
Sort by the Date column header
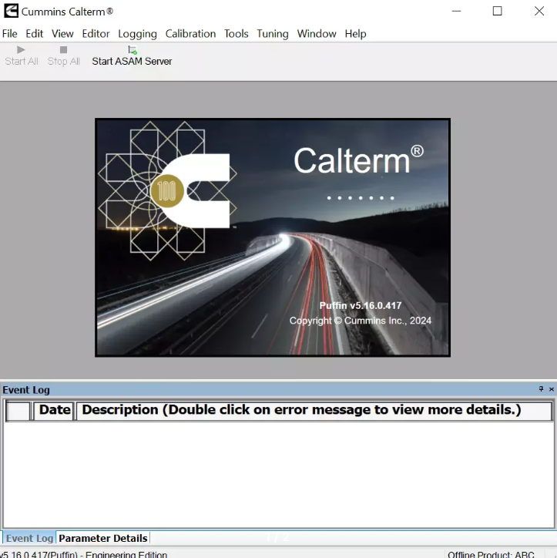[x=55, y=410]
